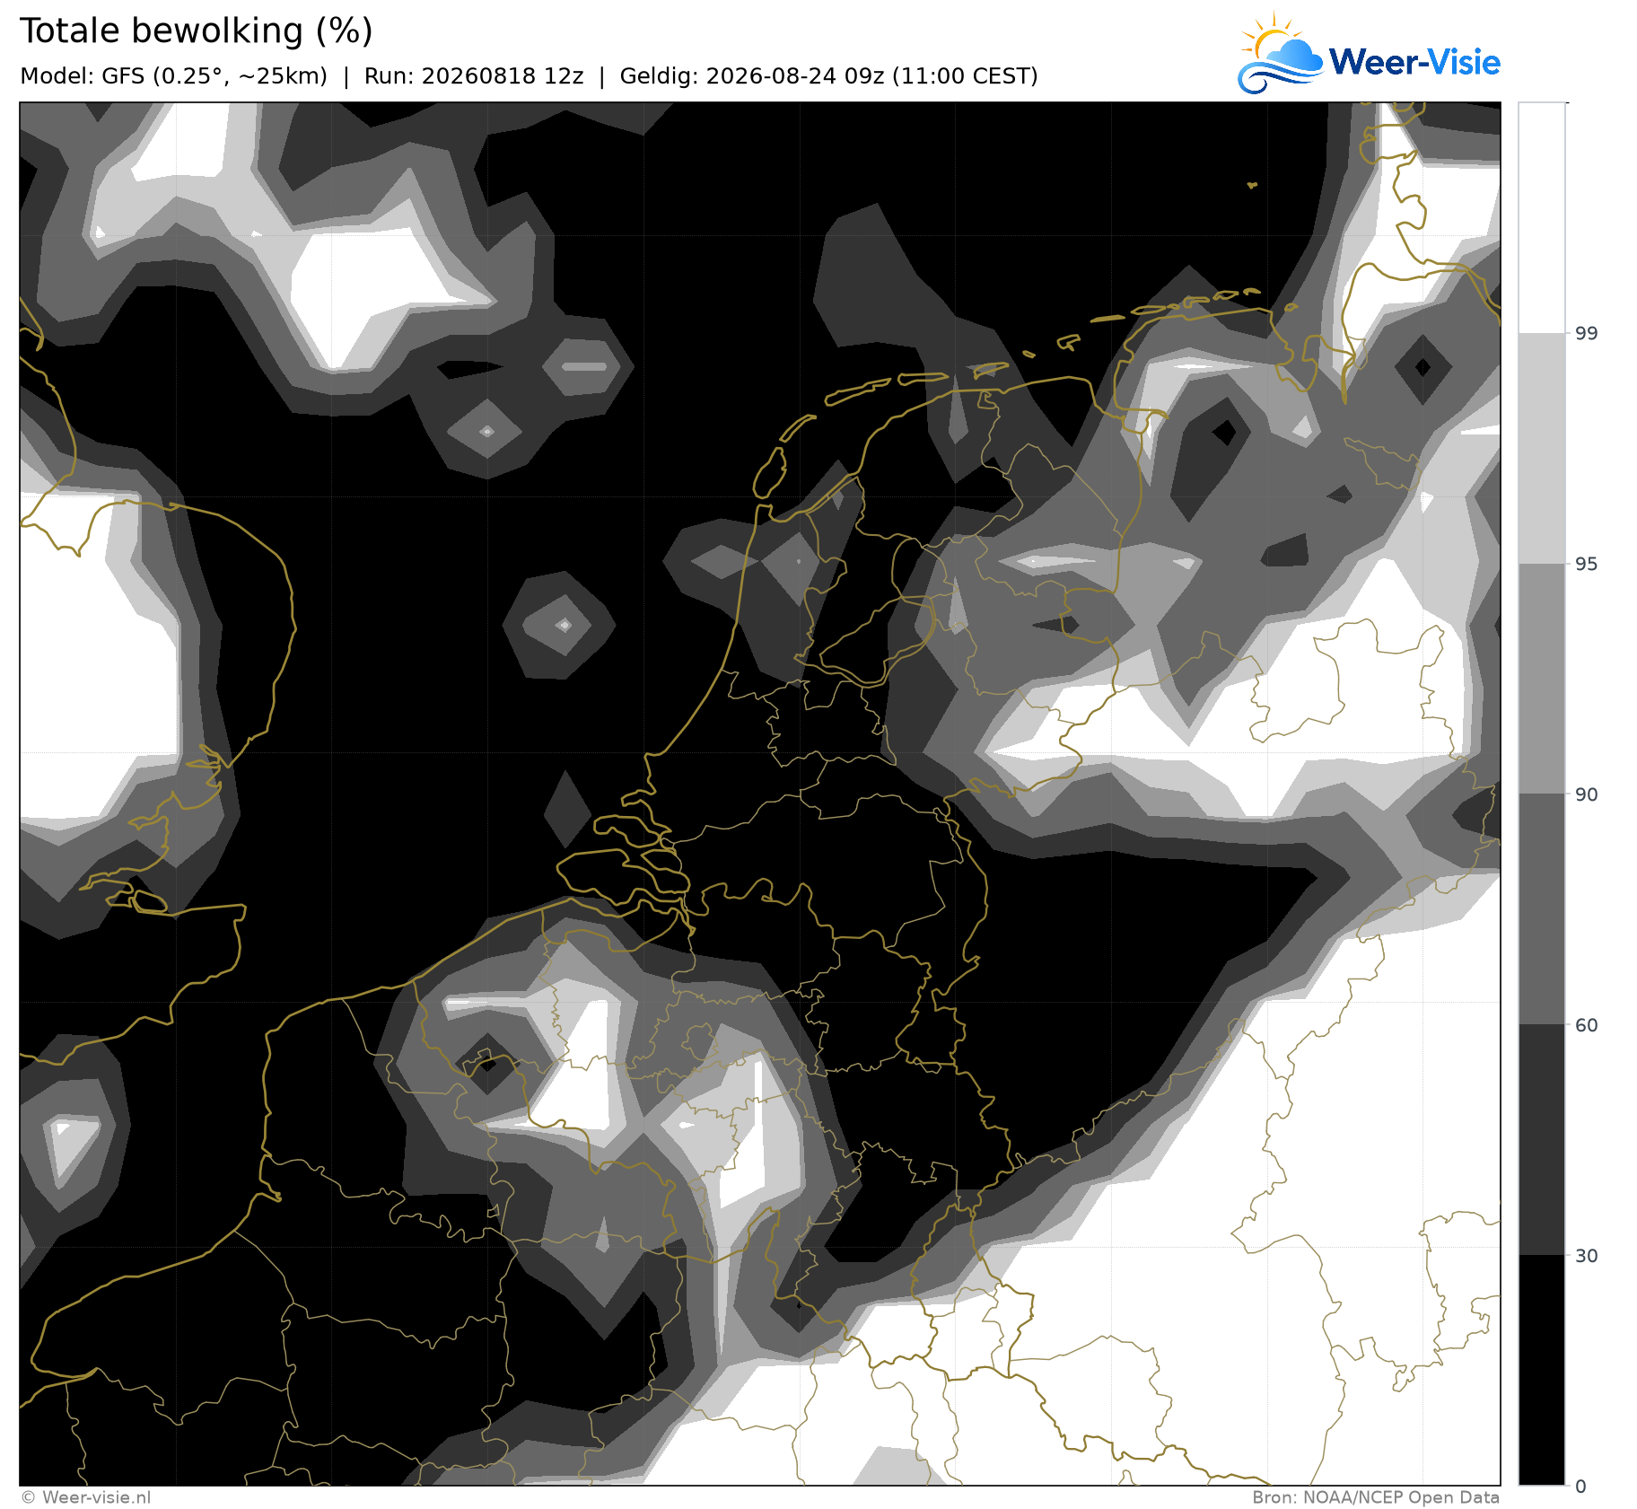Select the medium gray 90-95% colorbar segment
The image size is (1637, 1509).
click(1542, 679)
